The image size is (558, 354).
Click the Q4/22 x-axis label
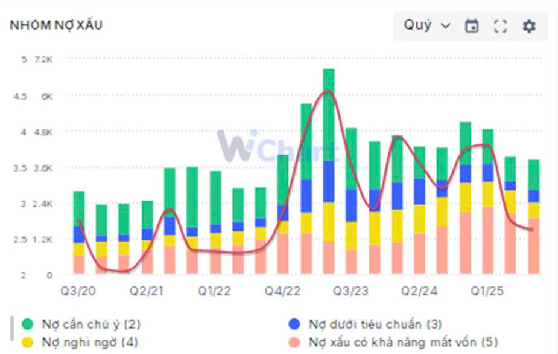pos(282,291)
